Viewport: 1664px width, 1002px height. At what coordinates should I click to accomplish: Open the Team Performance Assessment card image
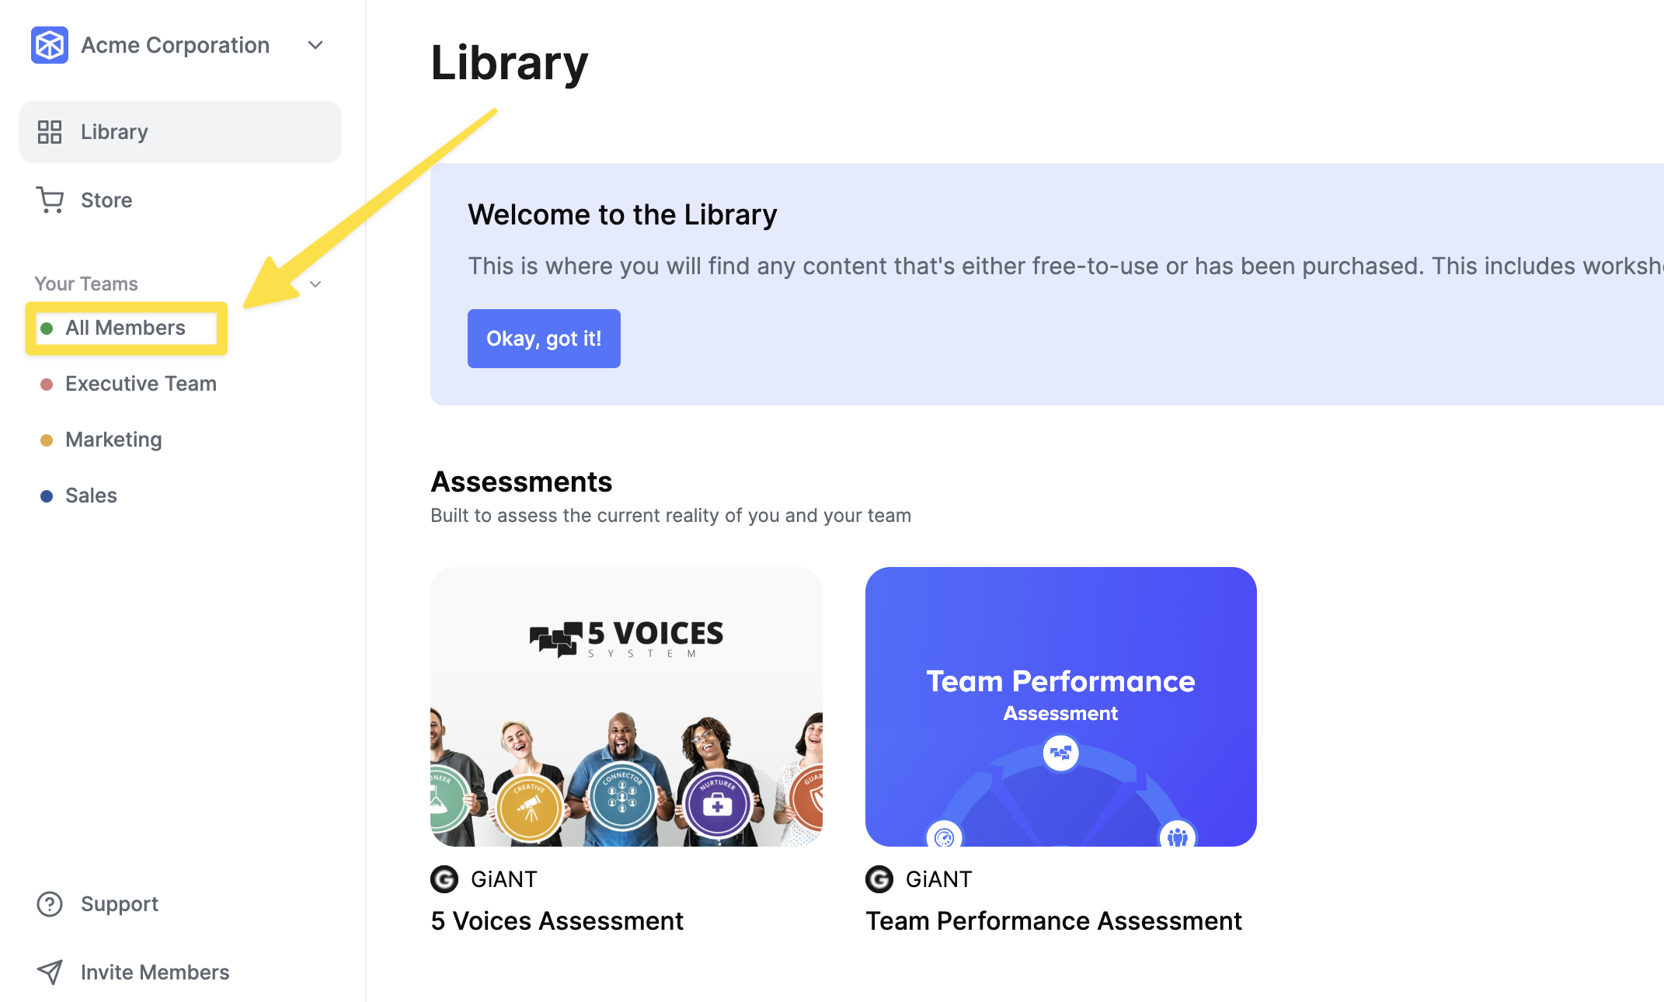[1061, 707]
